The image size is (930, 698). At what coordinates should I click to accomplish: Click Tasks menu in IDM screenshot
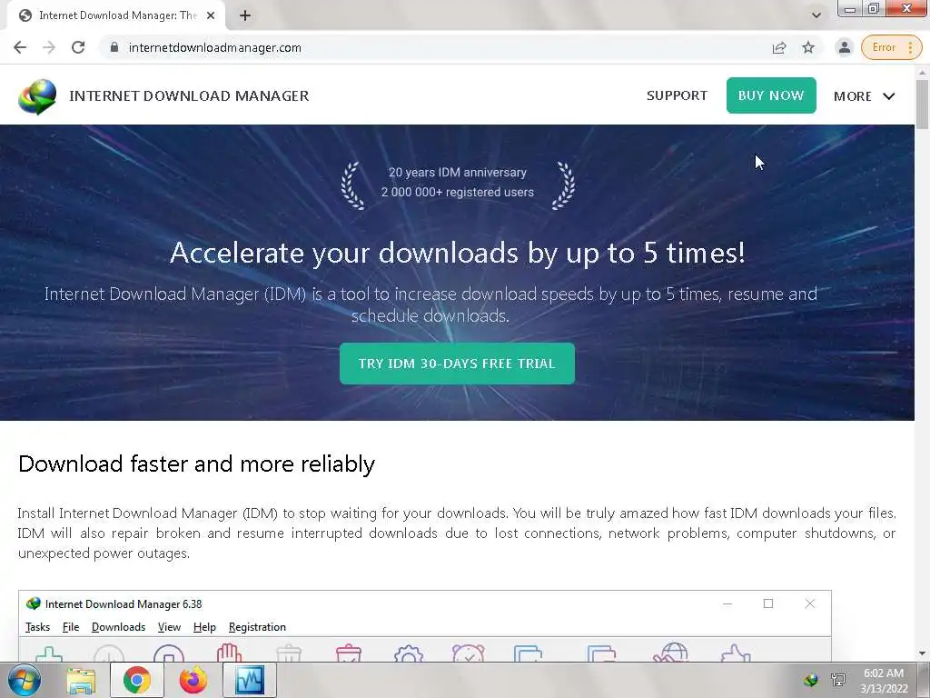pyautogui.click(x=37, y=627)
